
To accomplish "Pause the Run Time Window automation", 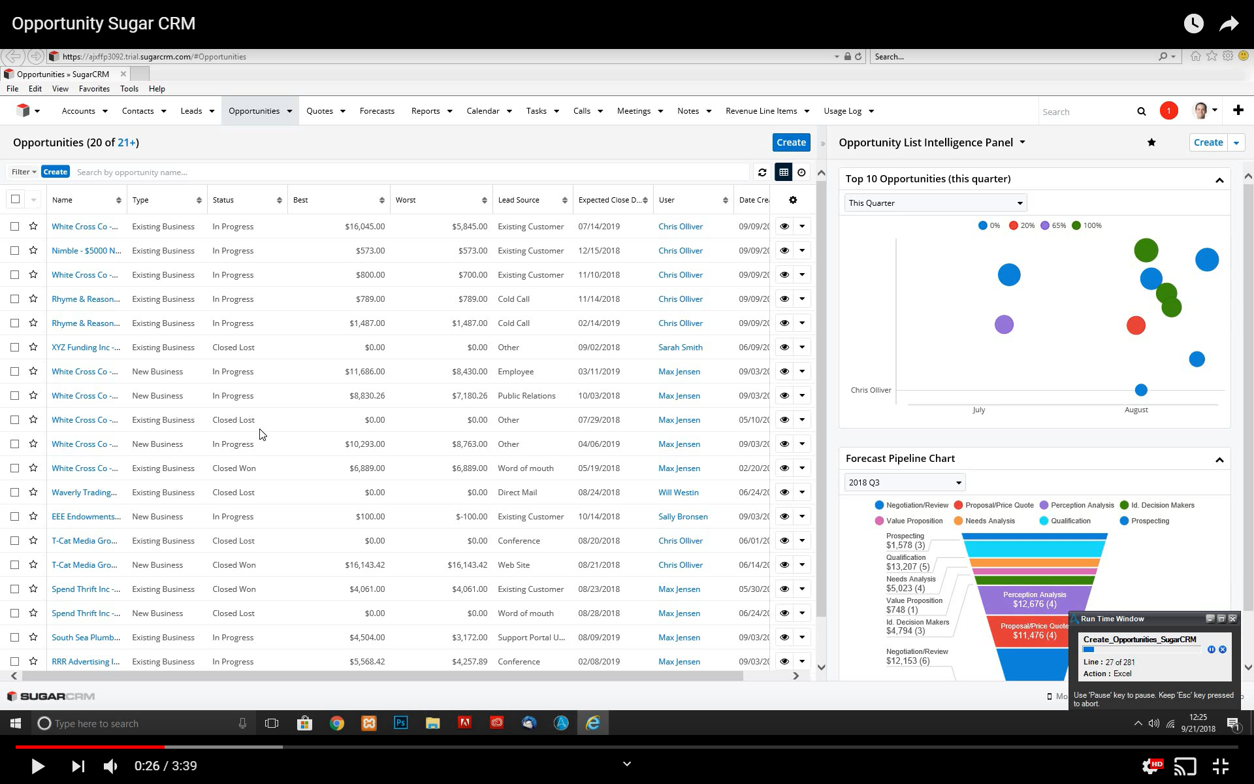I will click(1211, 649).
